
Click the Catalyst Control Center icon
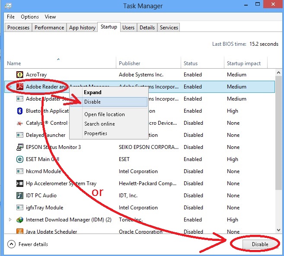[x=20, y=123]
